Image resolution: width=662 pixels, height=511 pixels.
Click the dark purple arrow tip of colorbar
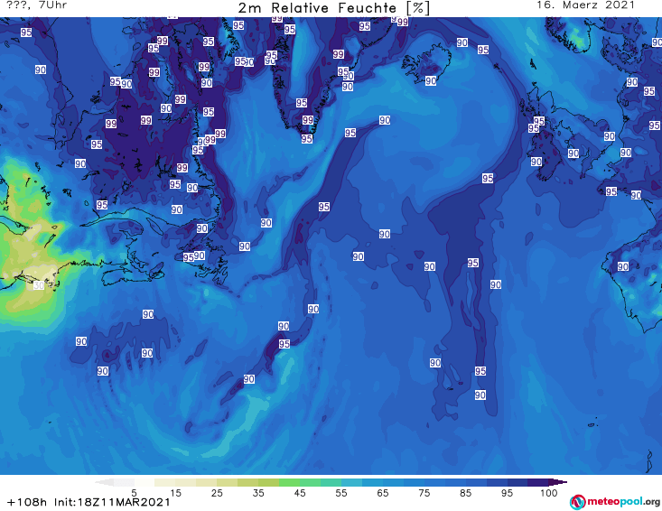point(558,482)
